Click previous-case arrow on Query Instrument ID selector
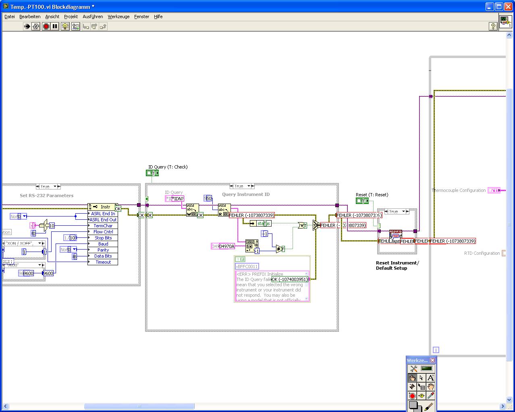The width and height of the screenshot is (515, 412). pos(232,186)
